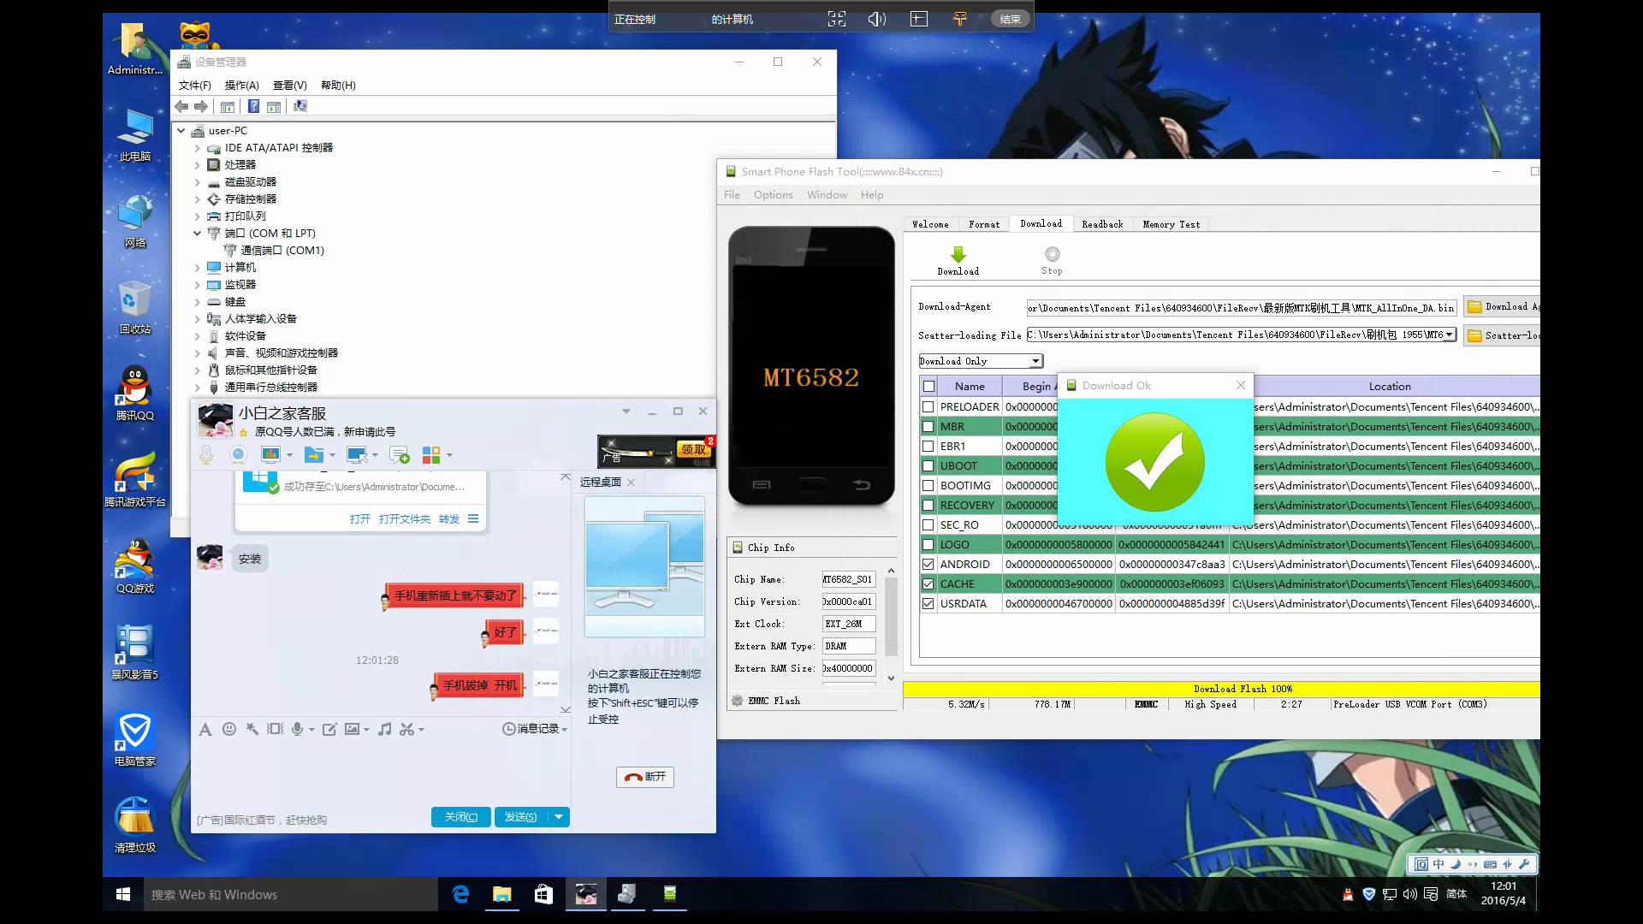Click the COM1 communication port item

coord(274,251)
